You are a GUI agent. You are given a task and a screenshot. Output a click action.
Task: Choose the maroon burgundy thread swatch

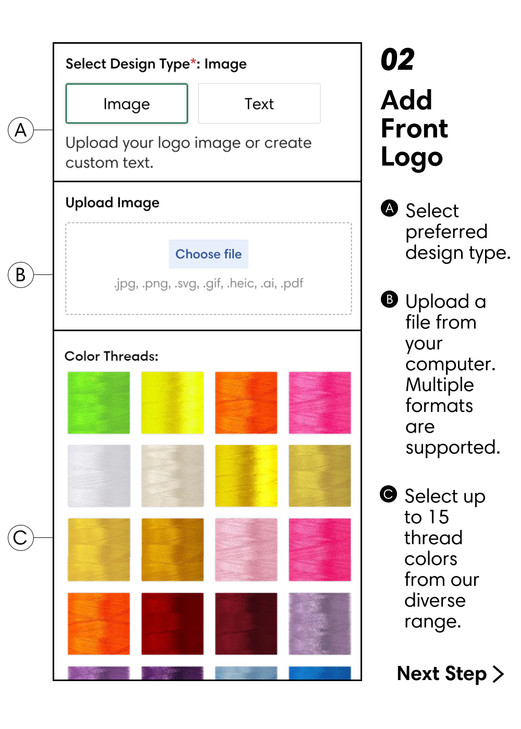246,624
